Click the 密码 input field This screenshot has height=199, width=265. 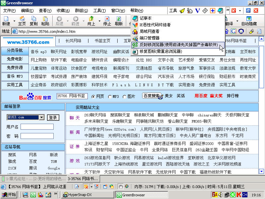coord(37,136)
